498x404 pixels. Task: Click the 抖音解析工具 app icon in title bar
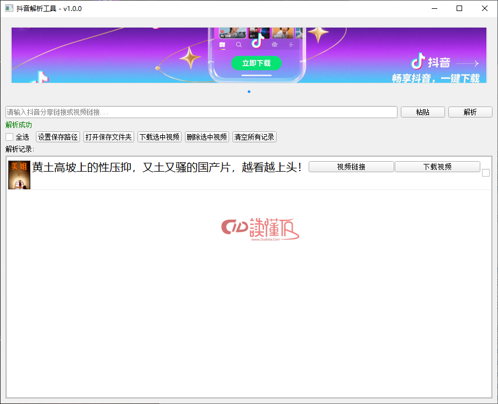[9, 9]
